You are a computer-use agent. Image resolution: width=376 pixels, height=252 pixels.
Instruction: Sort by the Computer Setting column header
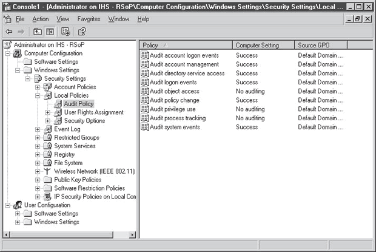point(263,45)
